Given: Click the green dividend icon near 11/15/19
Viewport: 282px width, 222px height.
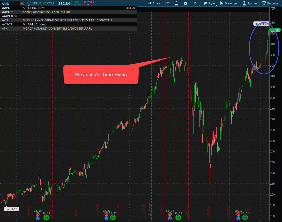Looking at the screenshot, I should 113,217.
